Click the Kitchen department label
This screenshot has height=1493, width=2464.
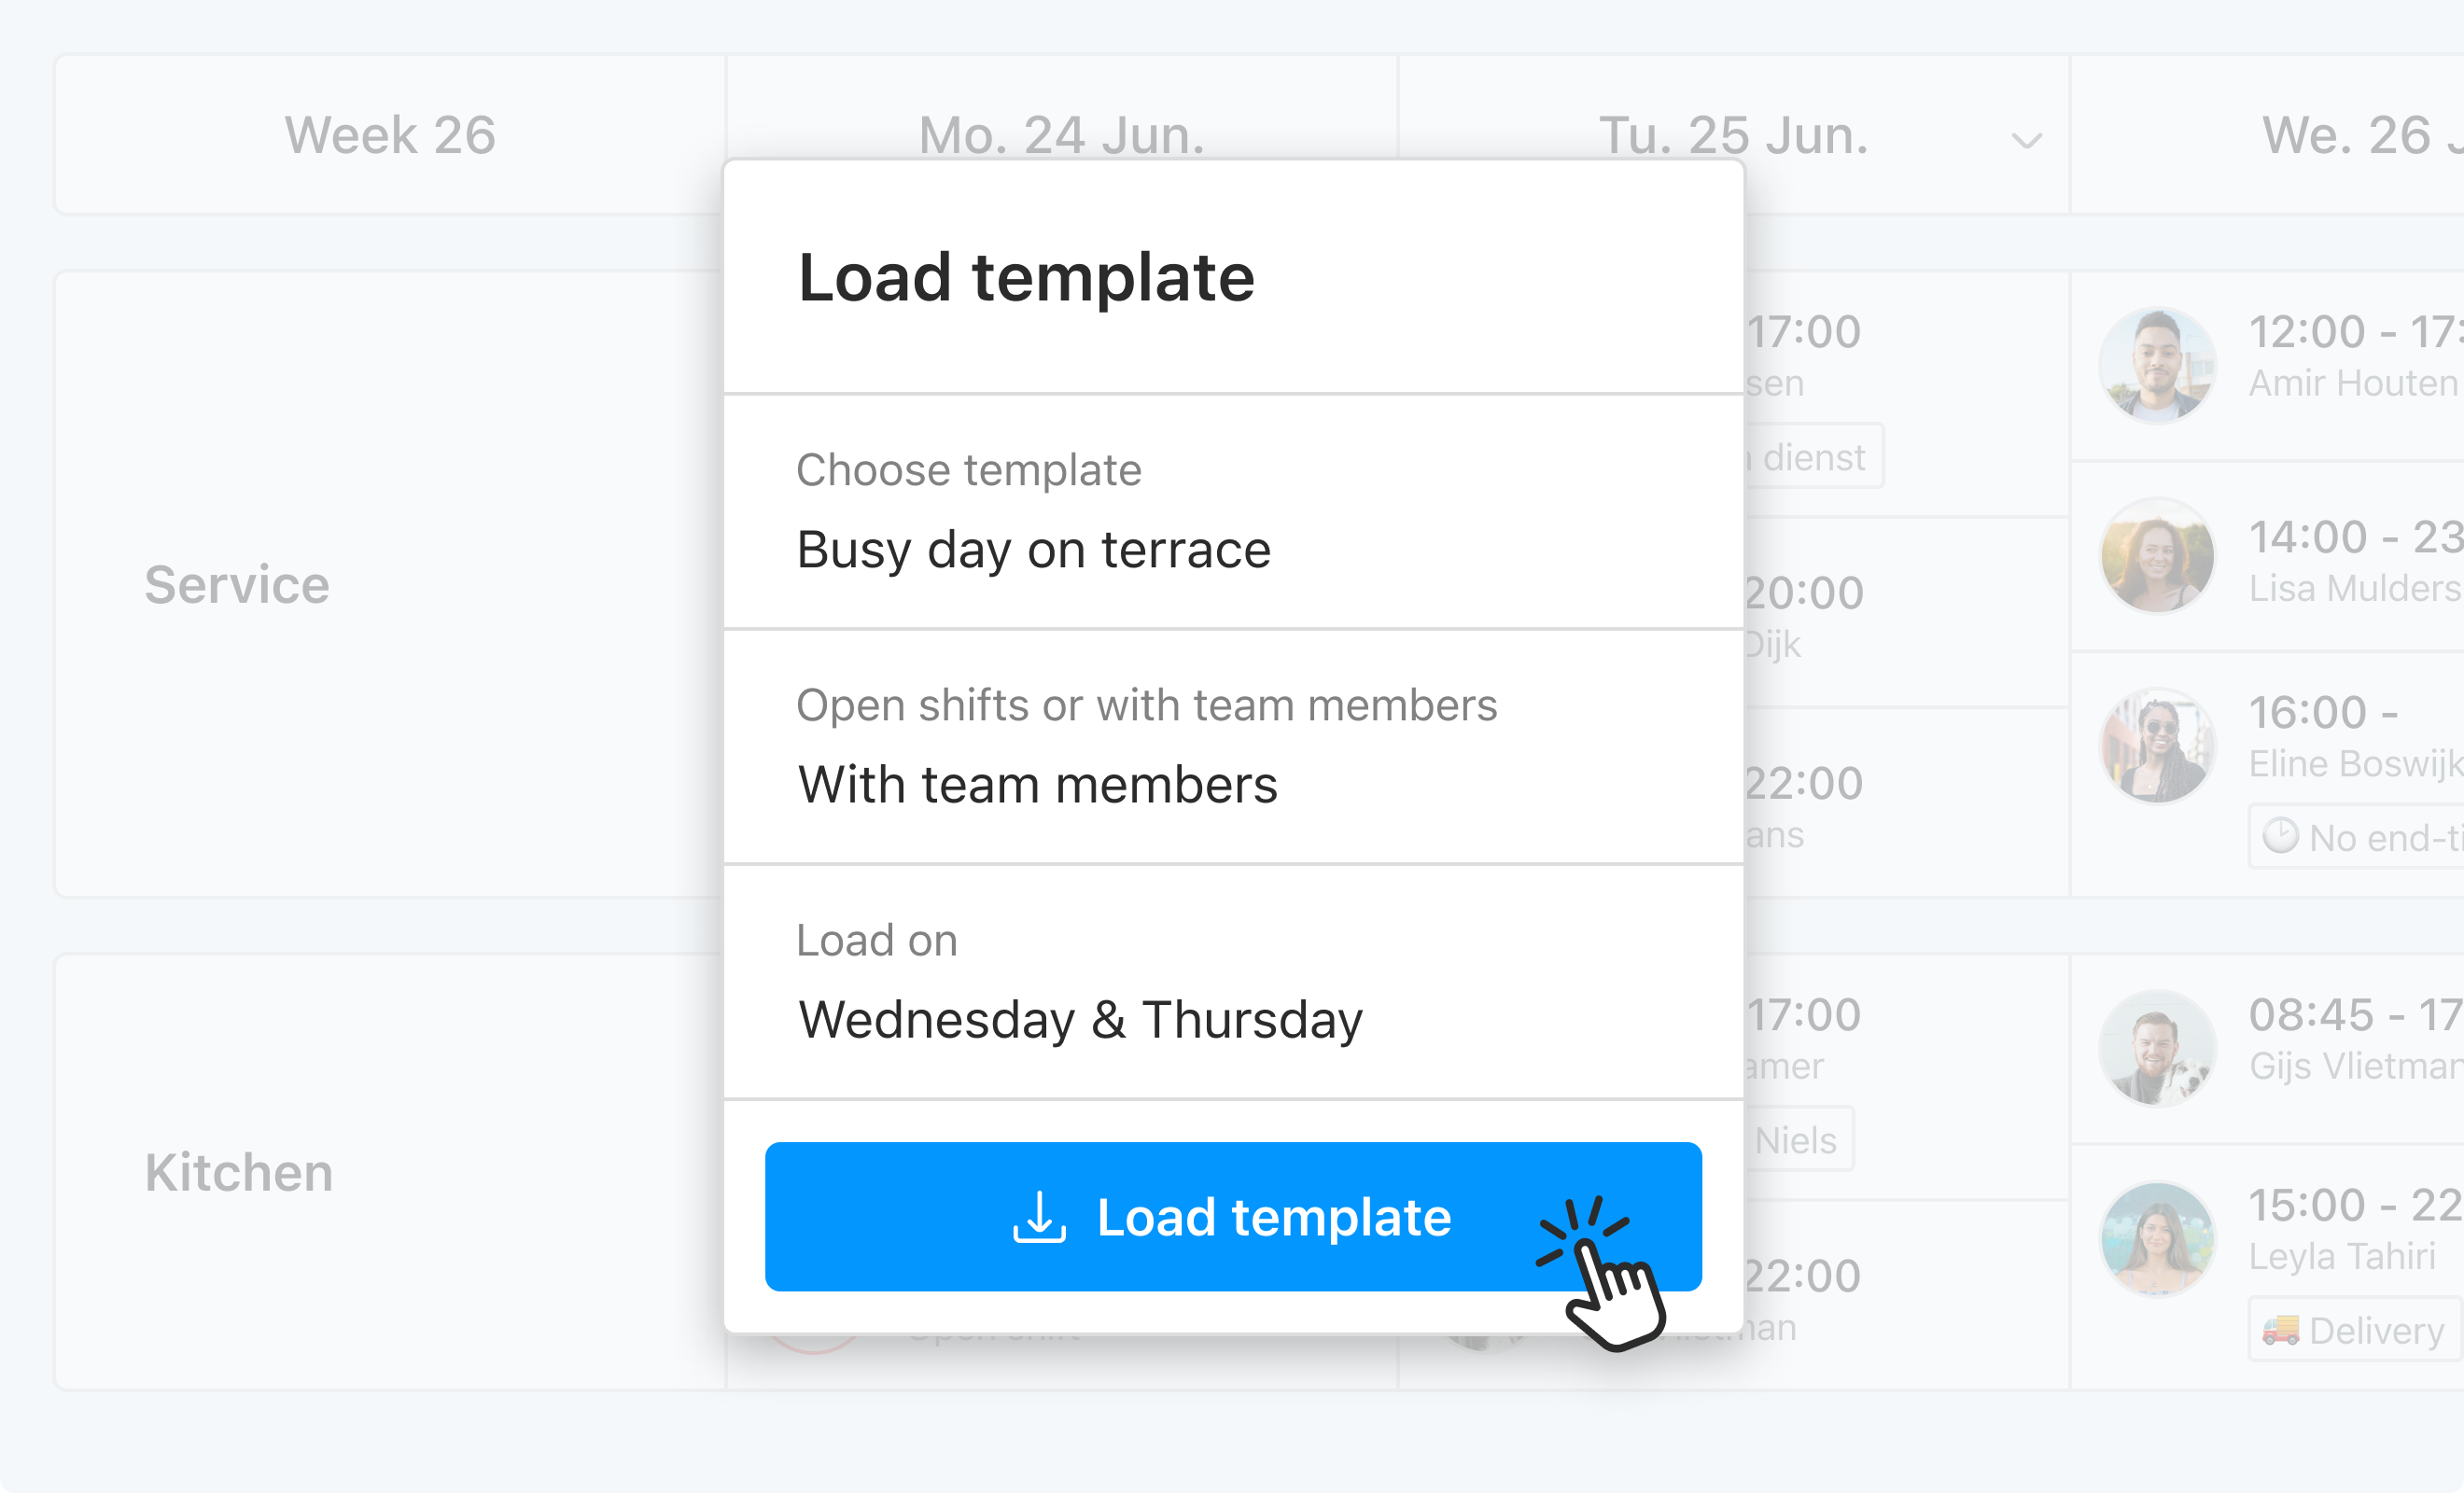[238, 1172]
